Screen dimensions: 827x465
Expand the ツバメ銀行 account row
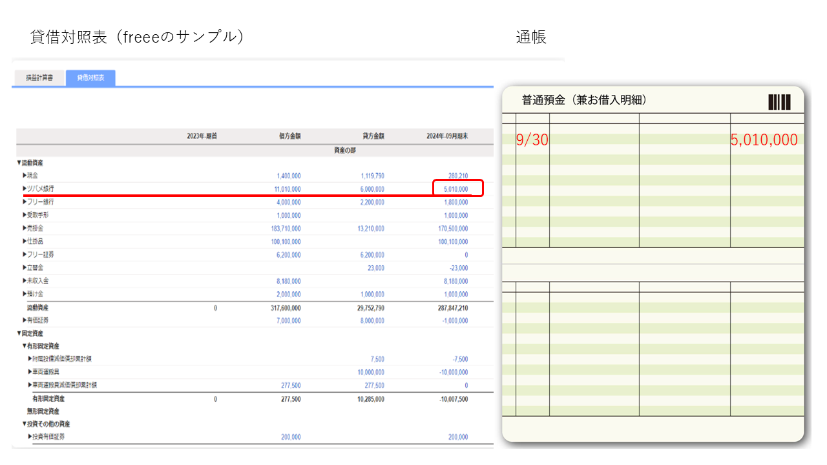pyautogui.click(x=39, y=189)
